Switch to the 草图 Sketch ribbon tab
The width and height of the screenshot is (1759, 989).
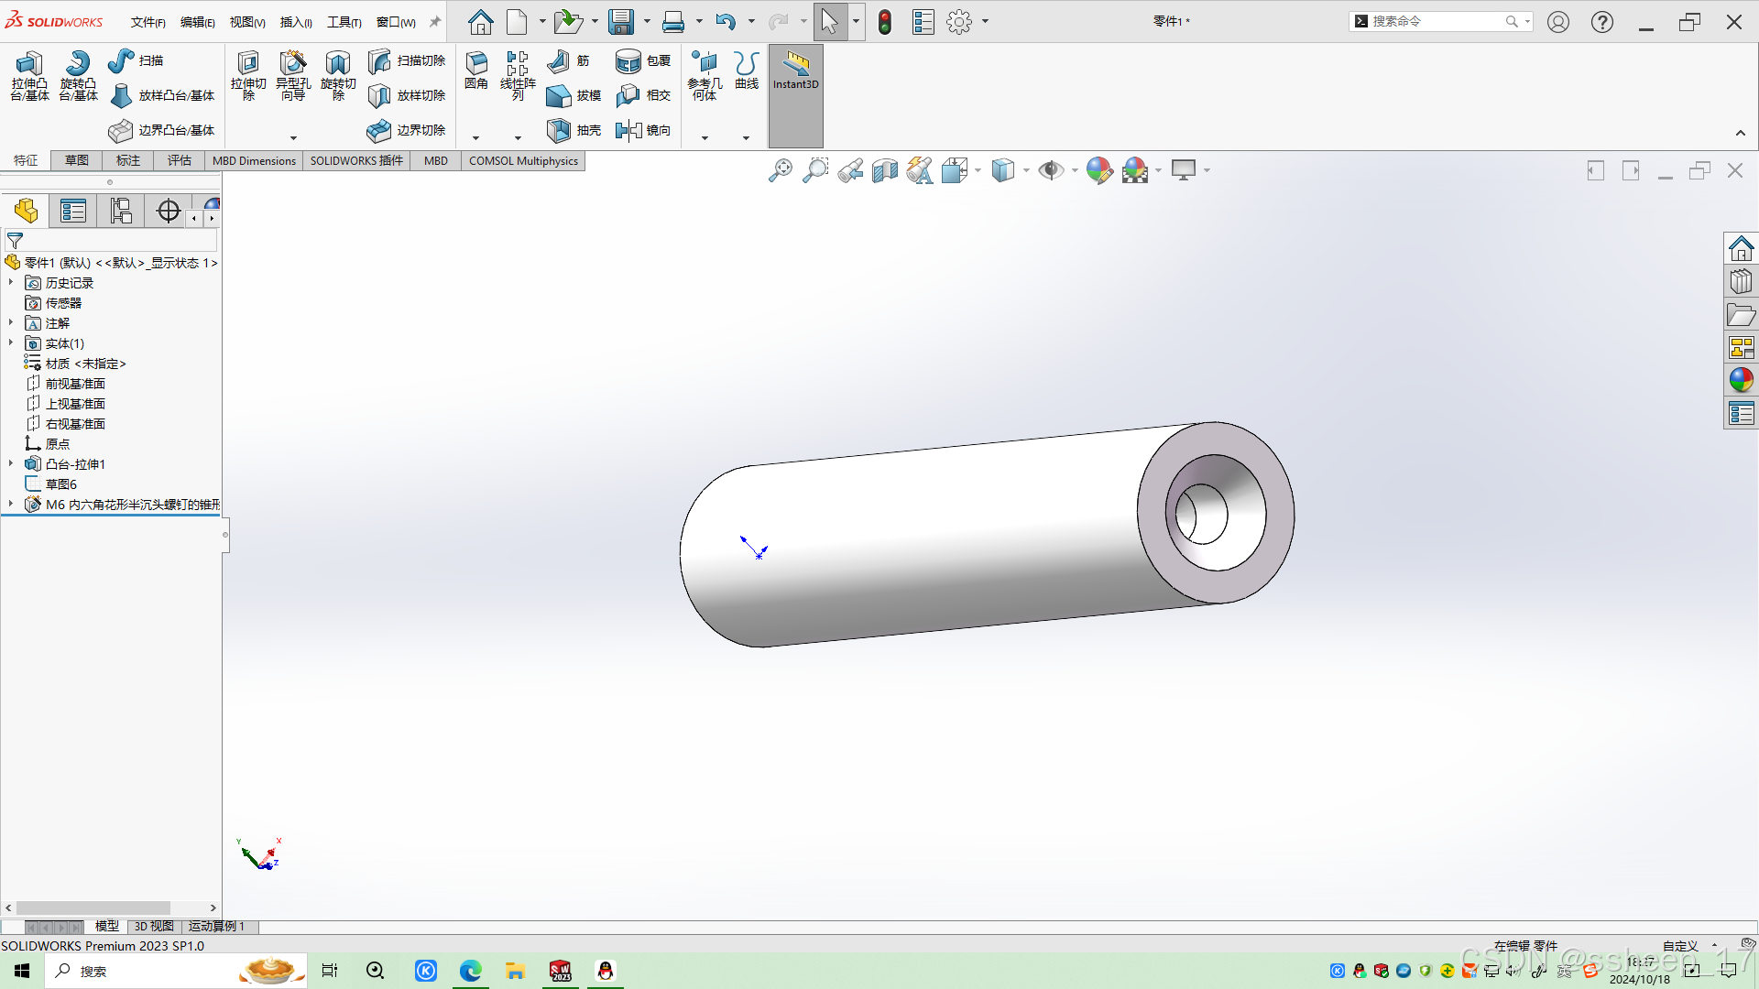[x=77, y=160]
